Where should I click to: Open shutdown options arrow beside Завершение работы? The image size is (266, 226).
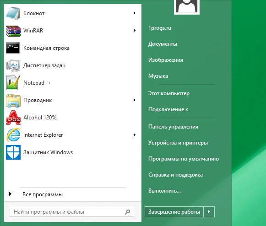pos(209,212)
